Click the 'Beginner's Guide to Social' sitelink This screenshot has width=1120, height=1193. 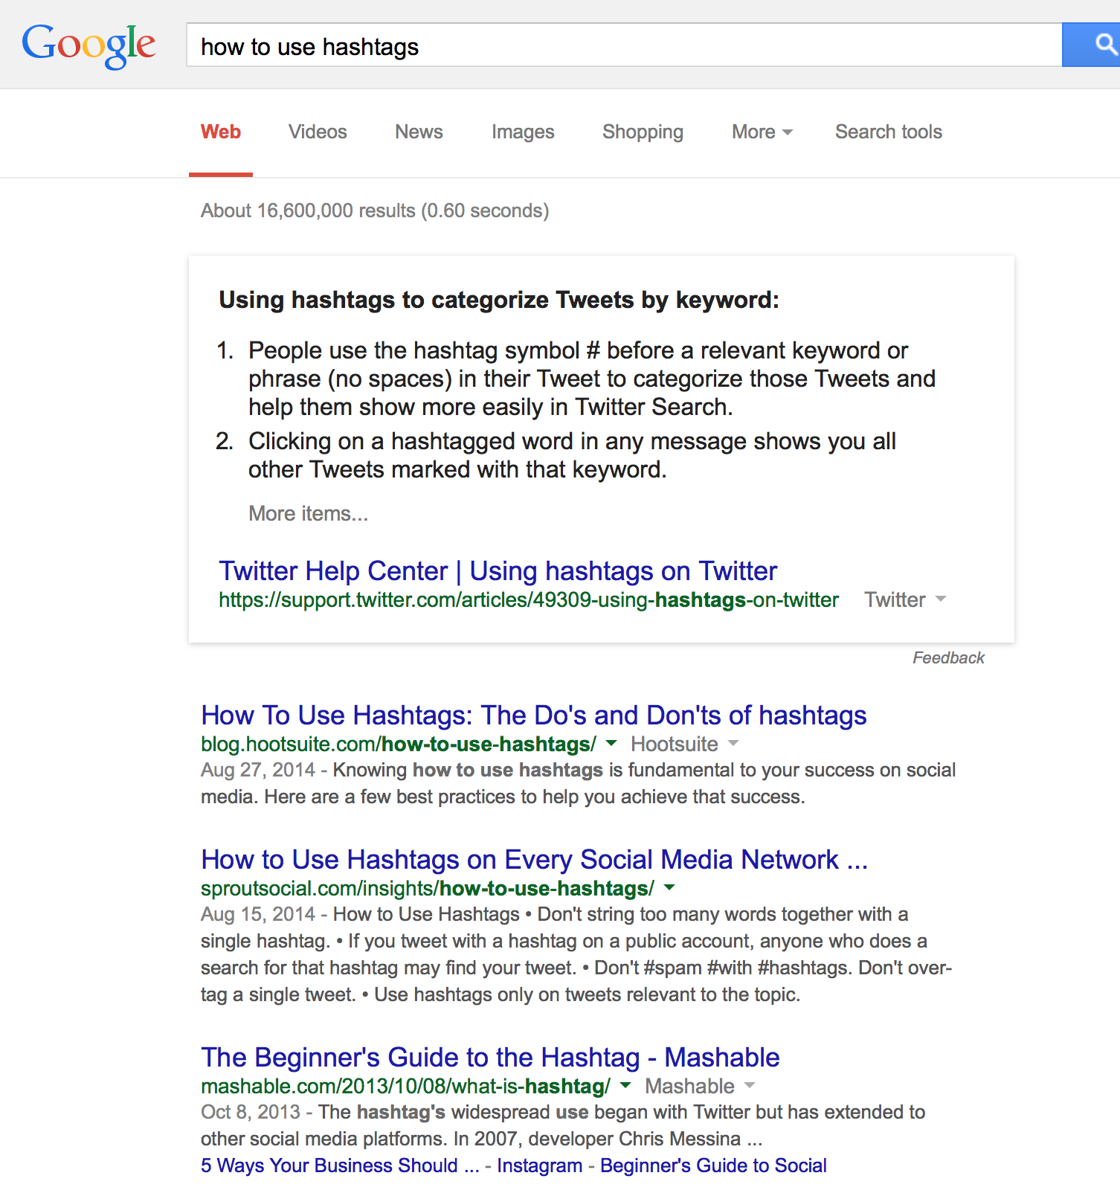pos(713,1165)
